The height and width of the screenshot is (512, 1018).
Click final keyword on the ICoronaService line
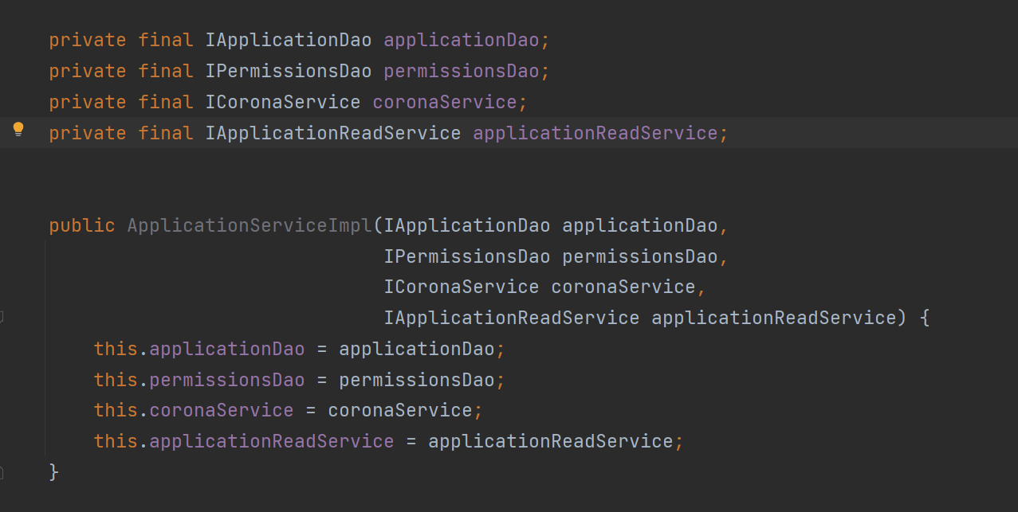166,102
